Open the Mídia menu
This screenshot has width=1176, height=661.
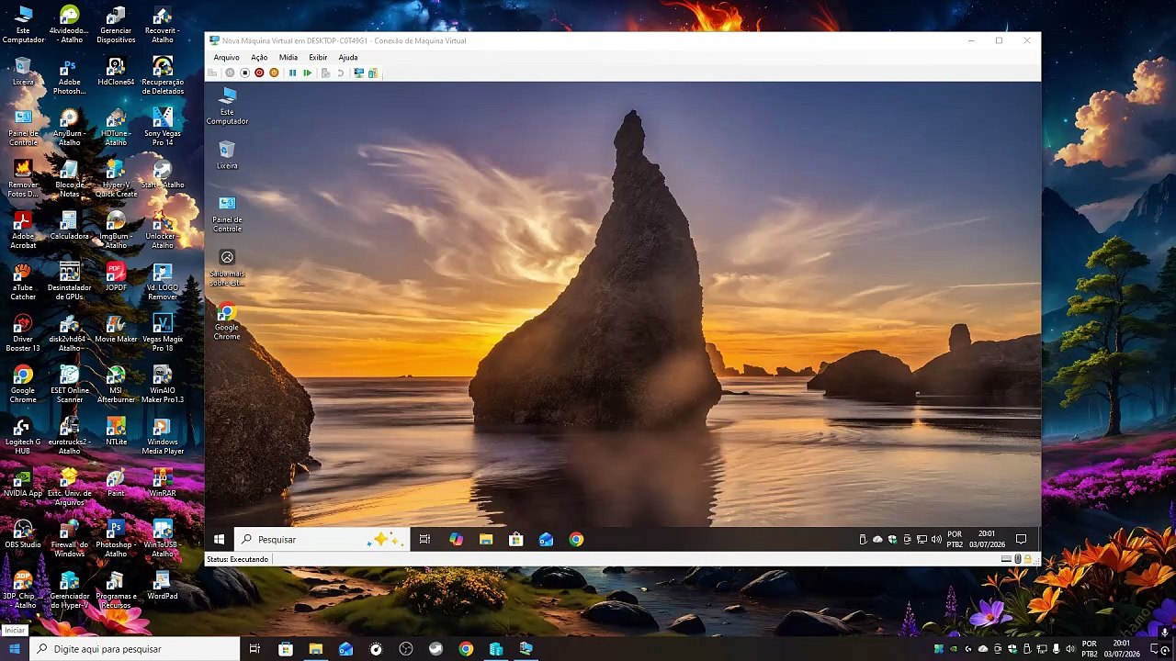(288, 57)
